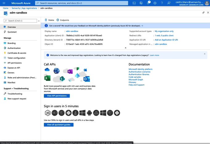Dismiss the App registrations welcome banner
The image size is (210, 144).
tap(204, 54)
